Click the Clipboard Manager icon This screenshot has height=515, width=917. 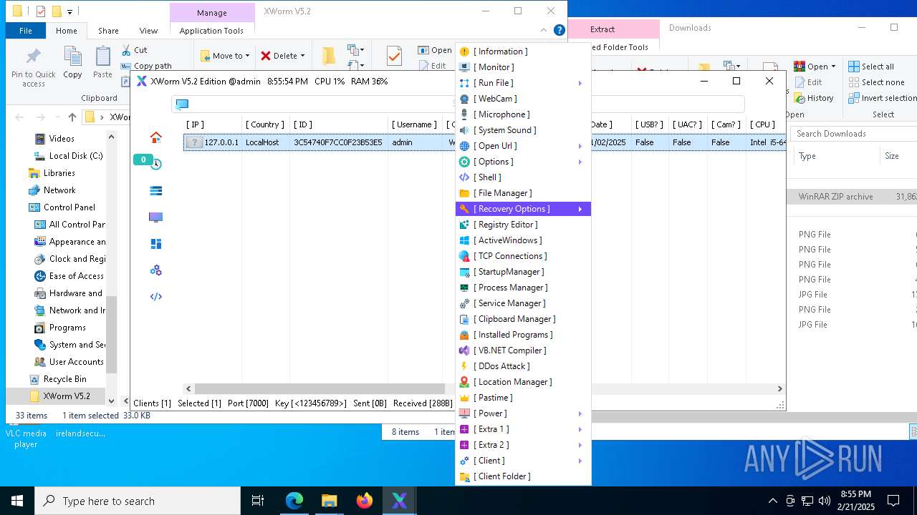(464, 319)
